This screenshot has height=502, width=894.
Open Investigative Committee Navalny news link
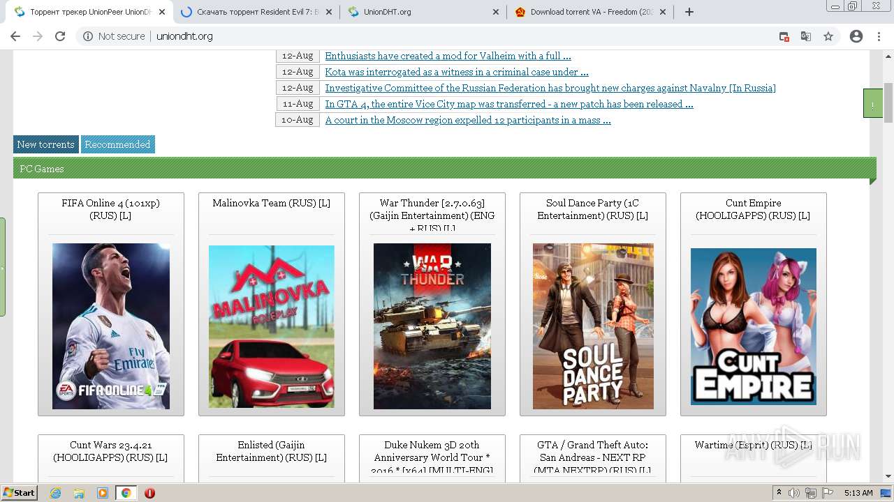[550, 88]
